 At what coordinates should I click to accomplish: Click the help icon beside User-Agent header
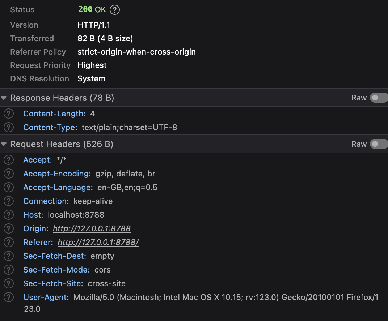tap(8, 298)
